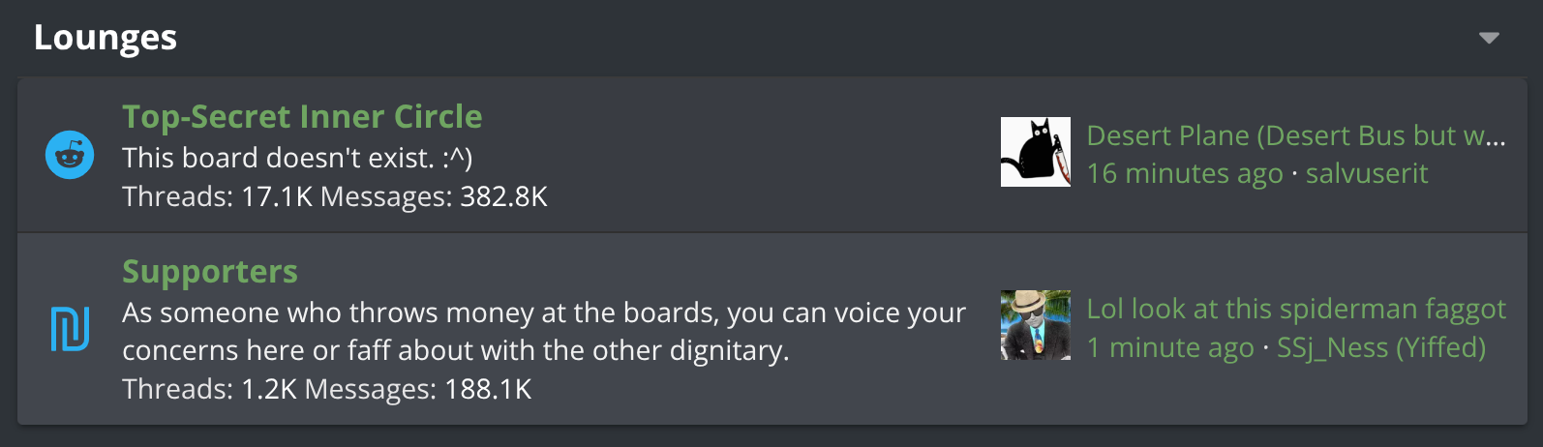View SSj_Ness (Yiffed) user profile
The width and height of the screenshot is (1543, 447).
pyautogui.click(x=1381, y=347)
